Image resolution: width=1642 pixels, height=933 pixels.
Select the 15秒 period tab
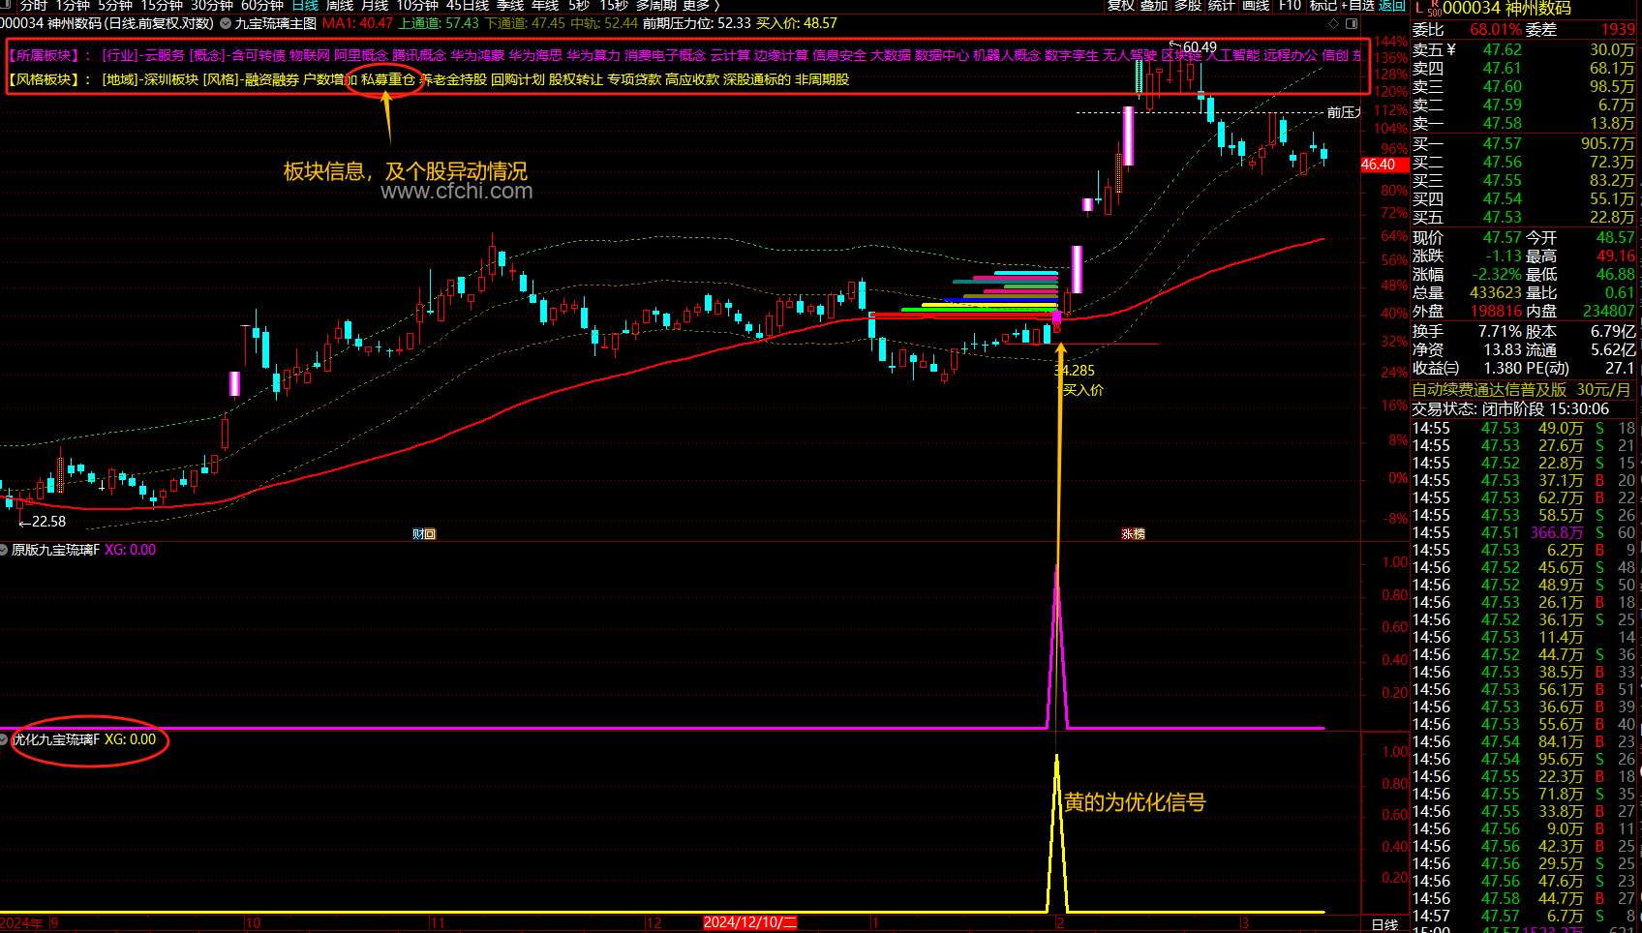pos(614,5)
